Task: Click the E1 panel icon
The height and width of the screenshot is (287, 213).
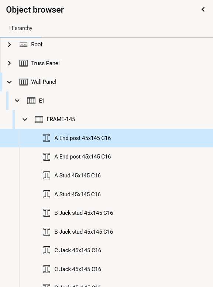Action: click(x=31, y=101)
